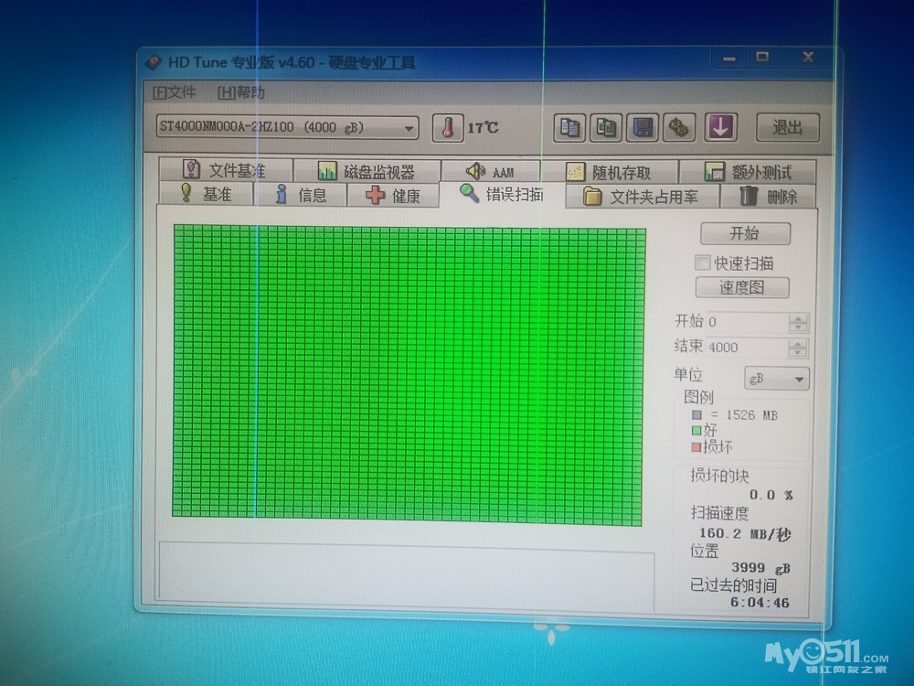Image resolution: width=914 pixels, height=686 pixels.
Task: Open the options gear icon
Action: pyautogui.click(x=678, y=127)
